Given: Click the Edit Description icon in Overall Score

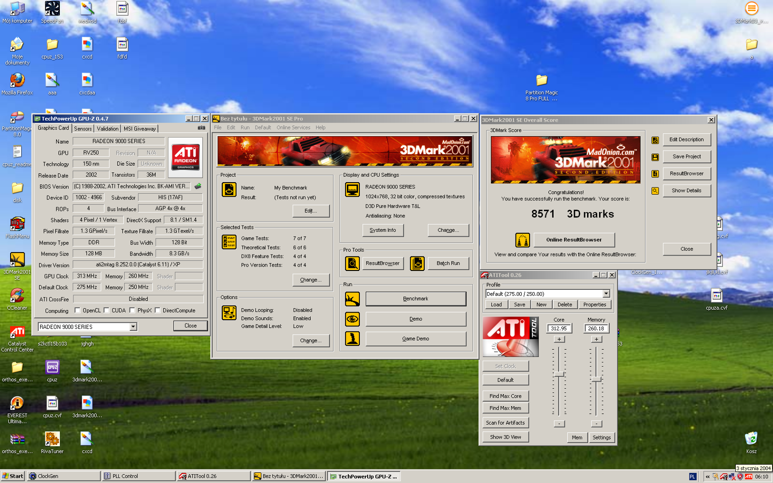Looking at the screenshot, I should (x=655, y=140).
